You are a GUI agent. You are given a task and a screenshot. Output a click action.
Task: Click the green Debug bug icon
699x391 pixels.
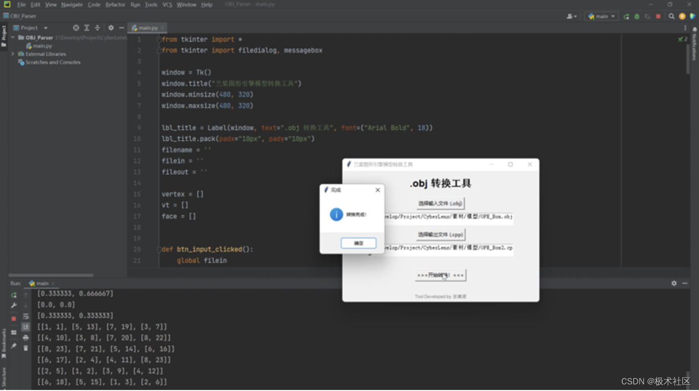pos(637,16)
